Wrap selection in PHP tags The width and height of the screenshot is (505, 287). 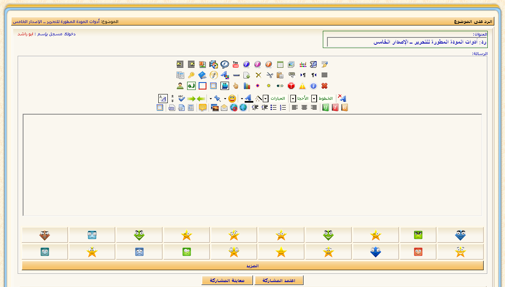(171, 108)
